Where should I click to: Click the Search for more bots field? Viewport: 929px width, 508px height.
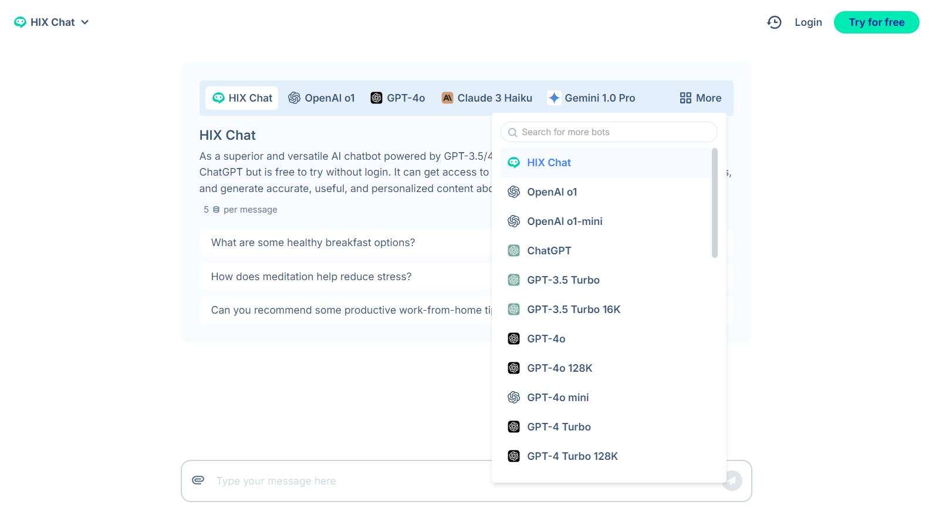pos(609,132)
